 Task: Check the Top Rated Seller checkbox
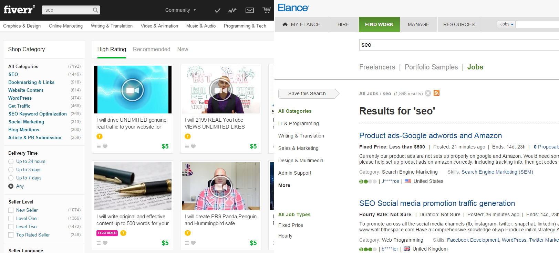click(11, 235)
